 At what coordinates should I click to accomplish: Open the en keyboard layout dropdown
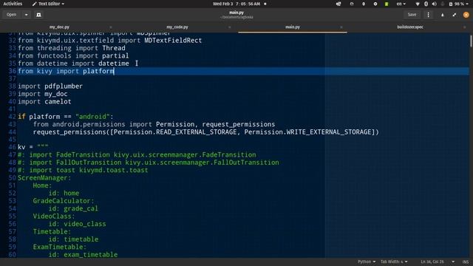401,4
